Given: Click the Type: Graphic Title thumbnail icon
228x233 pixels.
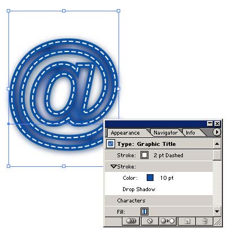Looking at the screenshot, I should coord(111,144).
